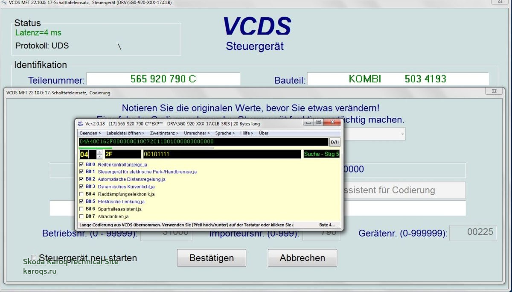The width and height of the screenshot is (512, 292).
Task: Maximize the long coding helper window
Action: [x=319, y=123]
